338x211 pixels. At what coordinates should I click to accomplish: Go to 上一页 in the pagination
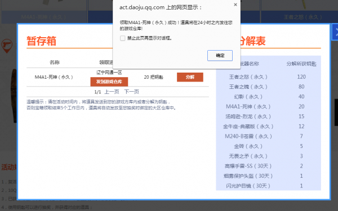point(112,92)
